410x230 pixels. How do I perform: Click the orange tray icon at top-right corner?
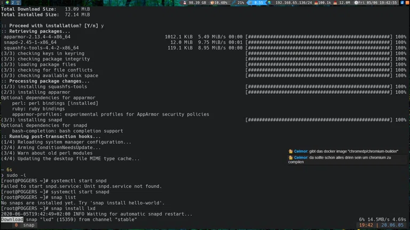tap(407, 3)
